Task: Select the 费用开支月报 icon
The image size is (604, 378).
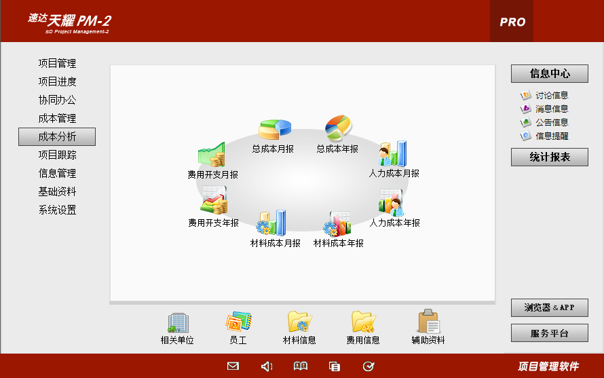Action: pos(212,156)
